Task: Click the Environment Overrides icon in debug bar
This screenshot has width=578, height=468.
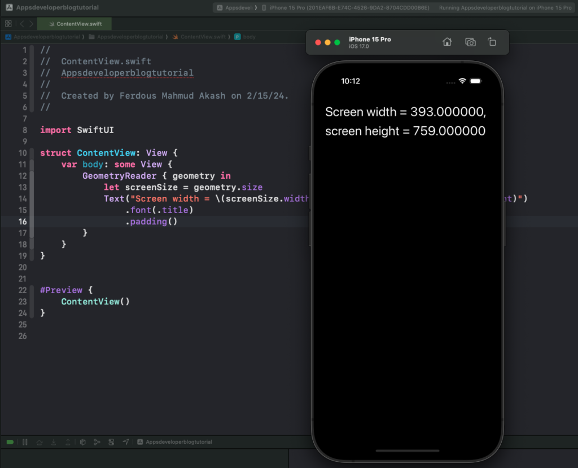Action: (x=110, y=442)
